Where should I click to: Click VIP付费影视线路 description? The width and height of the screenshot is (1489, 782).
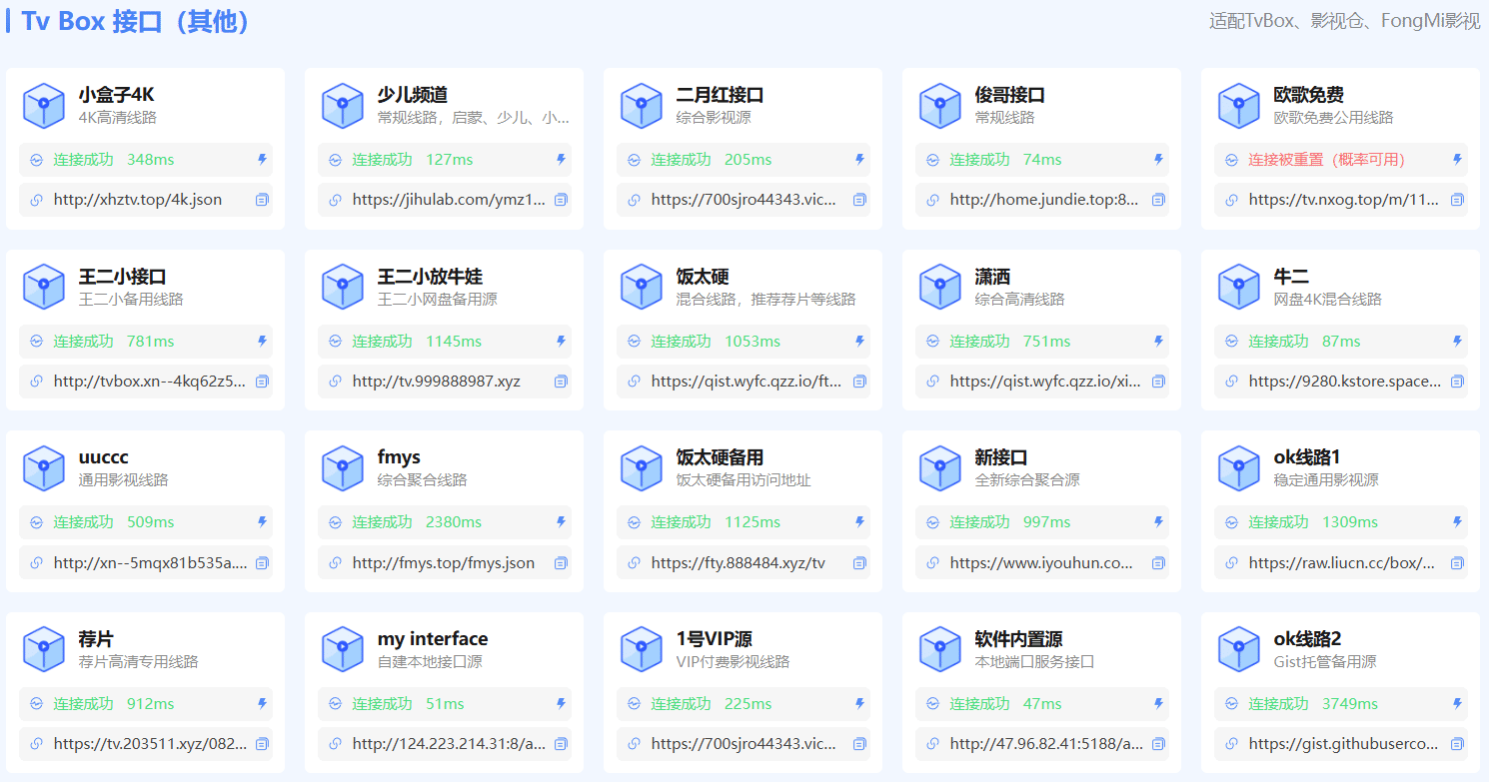[x=734, y=662]
